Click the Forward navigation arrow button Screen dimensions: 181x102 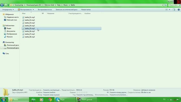coord(6,5)
